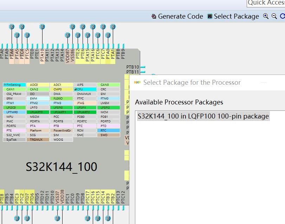Click the routing icon above pin PTA16
Viewport: 285px width, 224px height.
[93, 27]
